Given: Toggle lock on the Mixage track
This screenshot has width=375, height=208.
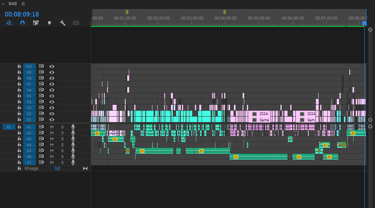Looking at the screenshot, I should (19, 168).
